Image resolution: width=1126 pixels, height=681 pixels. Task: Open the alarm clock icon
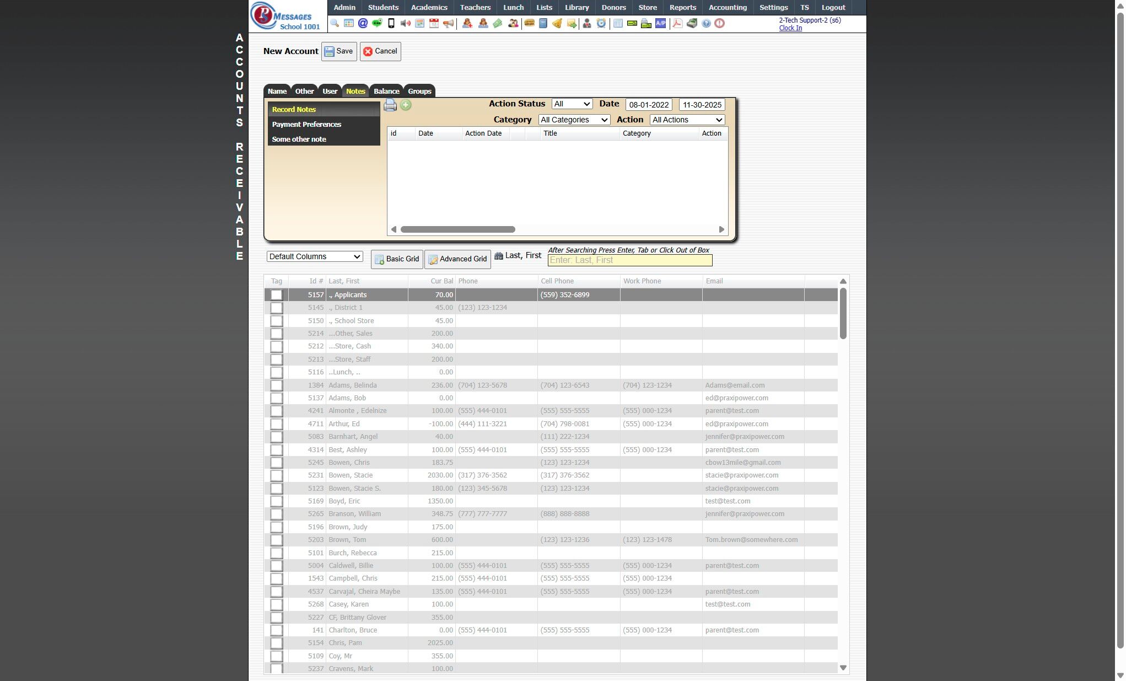(x=601, y=23)
